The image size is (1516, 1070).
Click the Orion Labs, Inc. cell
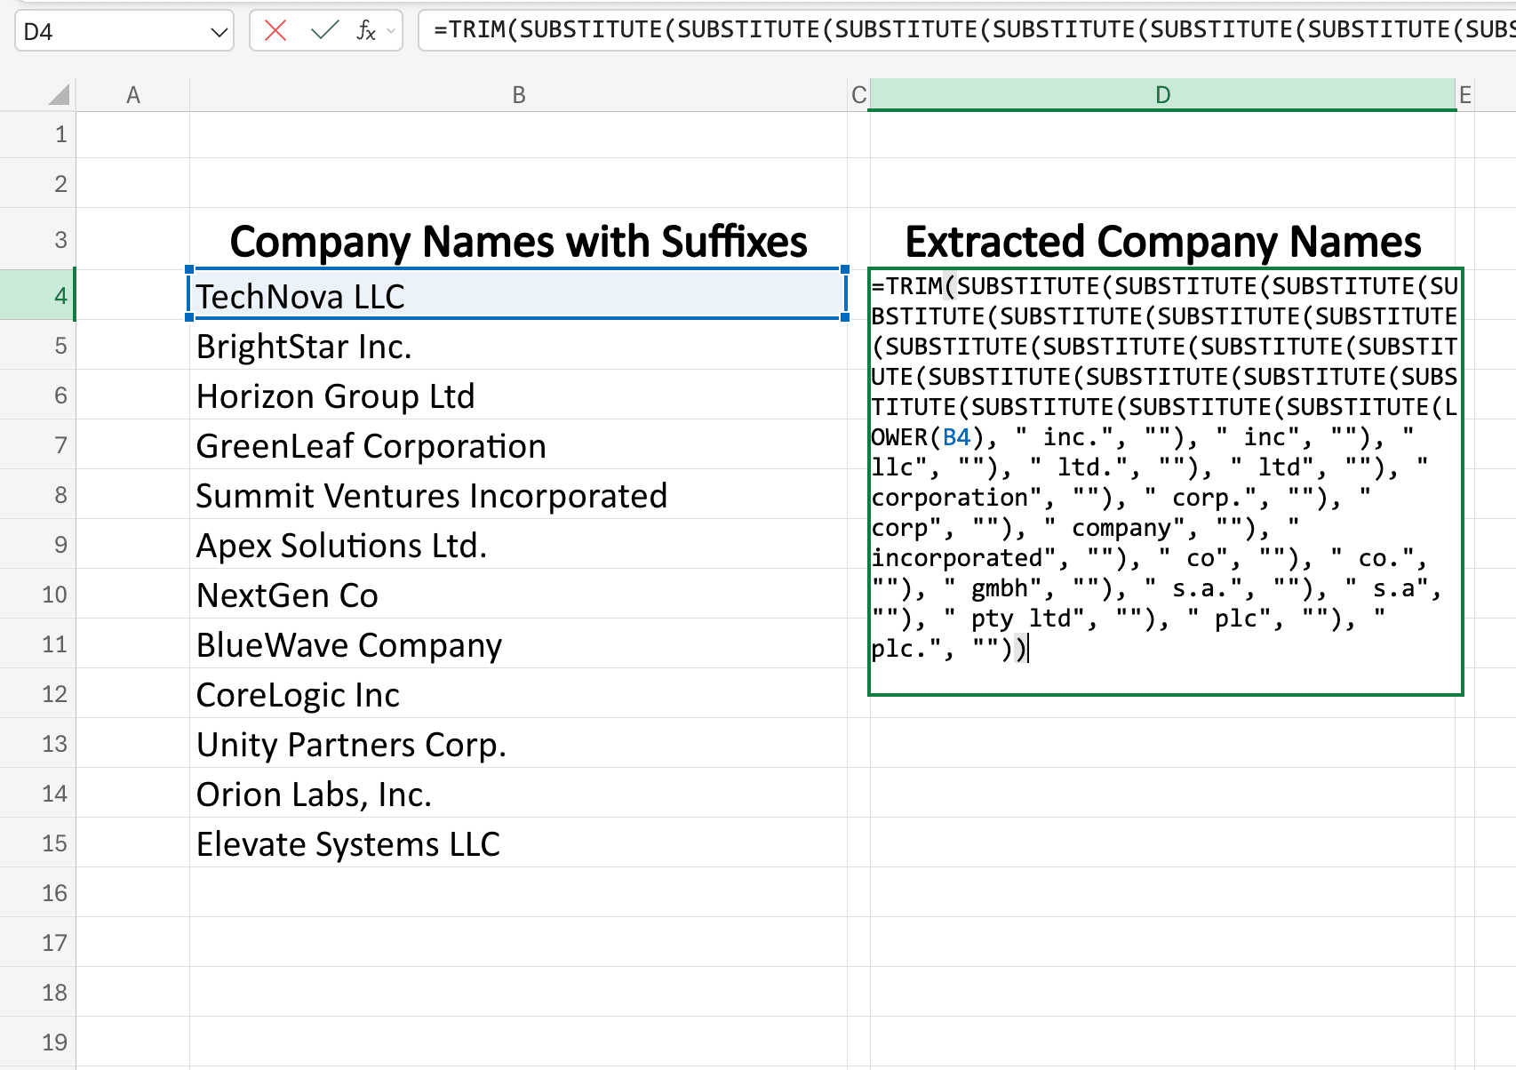(517, 794)
